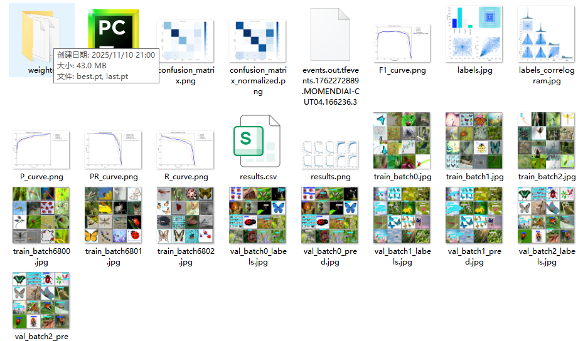Click the val_batch1_labels.jpg file name
Image resolution: width=583 pixels, height=341 pixels.
pos(402,256)
